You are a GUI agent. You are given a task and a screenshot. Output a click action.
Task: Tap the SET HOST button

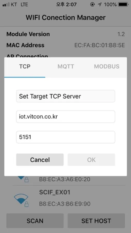pos(96,221)
